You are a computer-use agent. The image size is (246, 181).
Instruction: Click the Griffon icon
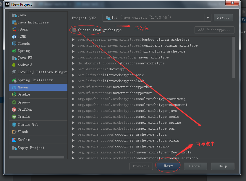point(14,109)
